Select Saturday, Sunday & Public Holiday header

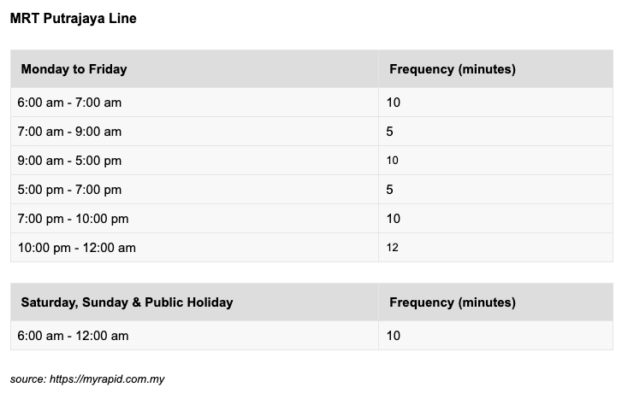pyautogui.click(x=194, y=302)
